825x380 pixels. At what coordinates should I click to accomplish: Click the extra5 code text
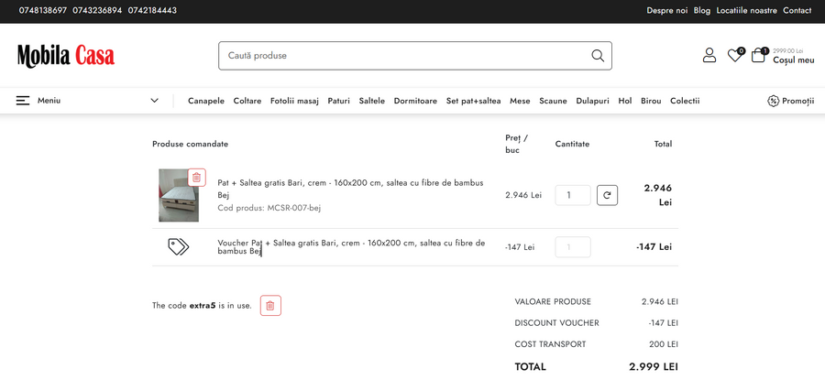203,305
